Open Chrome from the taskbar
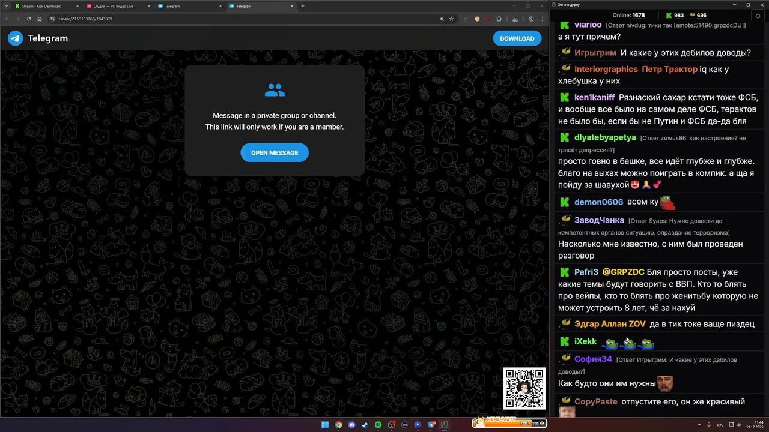This screenshot has width=769, height=432. tap(338, 425)
